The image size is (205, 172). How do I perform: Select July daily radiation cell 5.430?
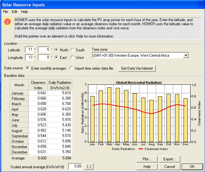point(60,125)
